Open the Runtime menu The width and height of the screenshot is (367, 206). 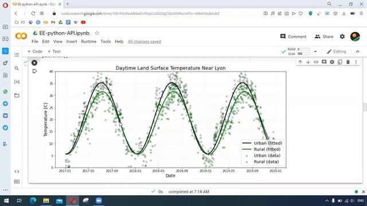pyautogui.click(x=89, y=42)
